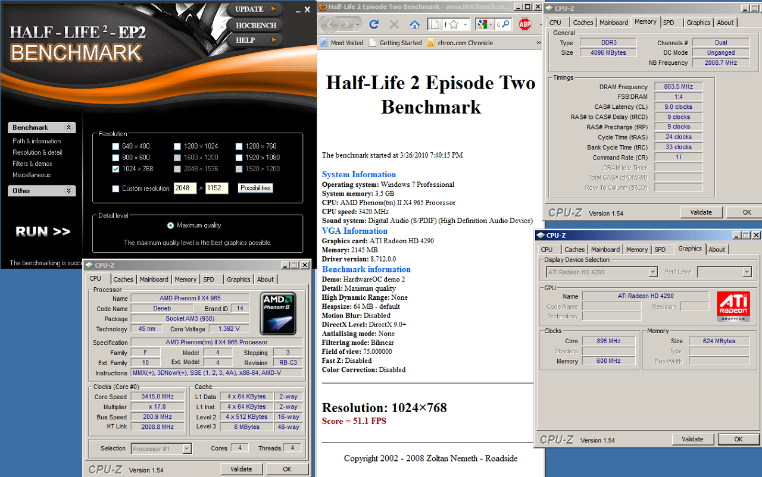Collapse the Benchmark sidebar section
This screenshot has width=762, height=477.
(68, 128)
